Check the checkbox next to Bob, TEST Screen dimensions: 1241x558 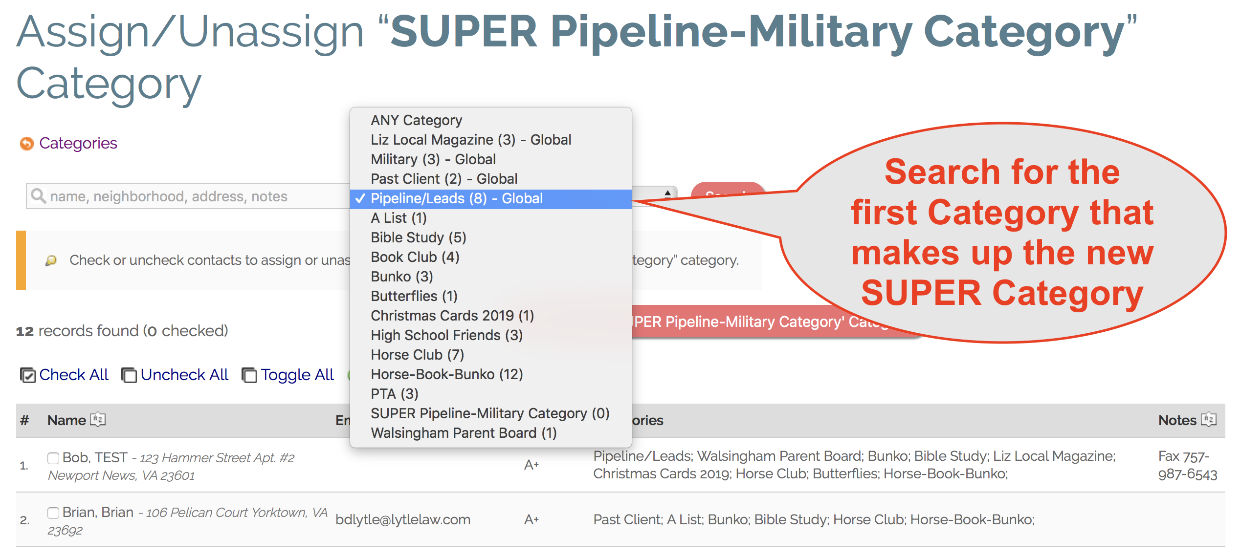[53, 458]
